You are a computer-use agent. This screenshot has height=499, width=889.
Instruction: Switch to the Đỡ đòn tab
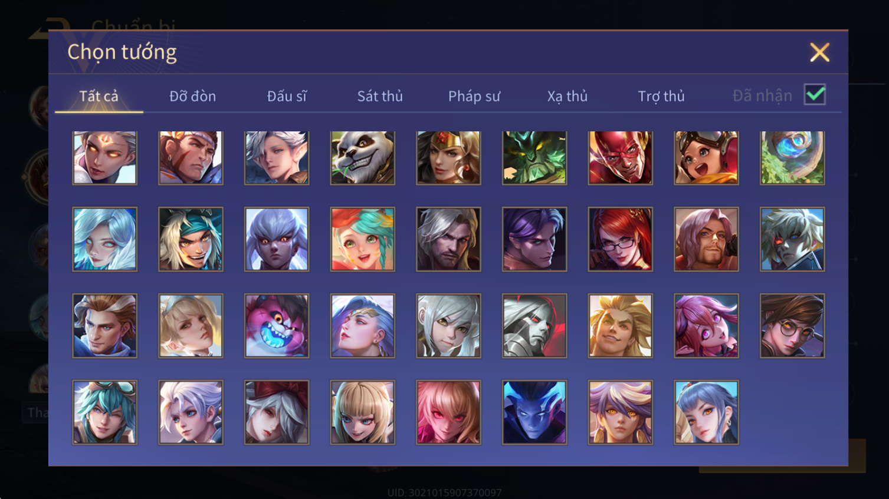[x=192, y=96]
